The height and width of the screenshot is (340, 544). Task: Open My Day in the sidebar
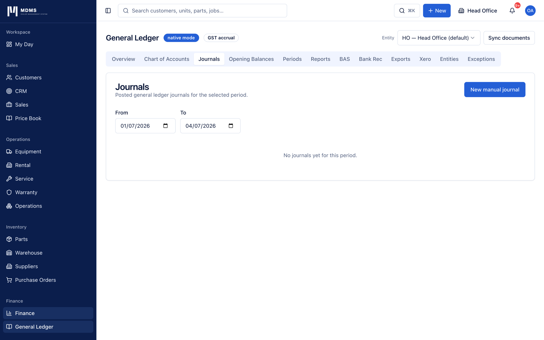pos(48,44)
